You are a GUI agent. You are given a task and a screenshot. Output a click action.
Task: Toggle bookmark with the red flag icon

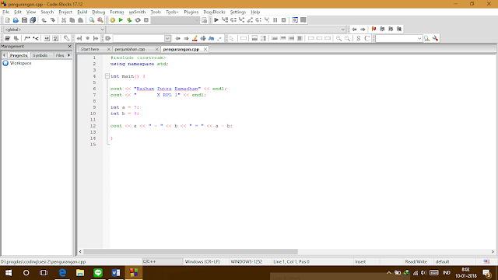(373, 30)
